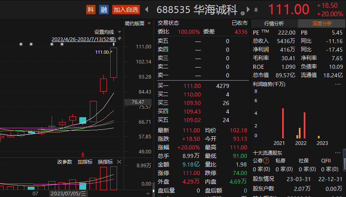Click the red S marker on chart
The image size is (346, 197).
[x=83, y=155]
